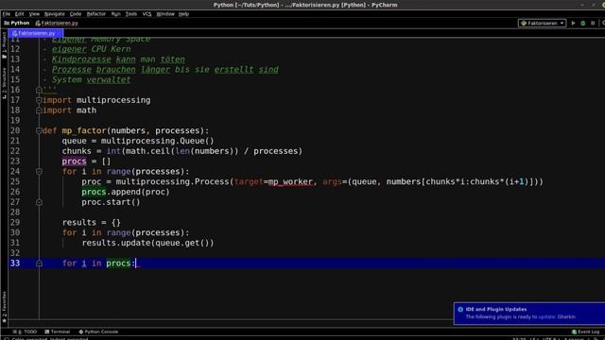Collapse docstring fold marker at line 16
605x340 pixels.
(x=39, y=90)
